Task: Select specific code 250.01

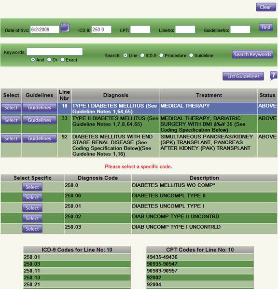Action: (32, 208)
